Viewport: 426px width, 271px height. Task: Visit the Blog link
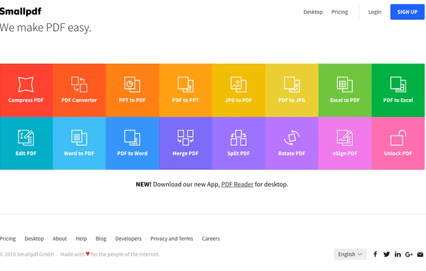101,239
